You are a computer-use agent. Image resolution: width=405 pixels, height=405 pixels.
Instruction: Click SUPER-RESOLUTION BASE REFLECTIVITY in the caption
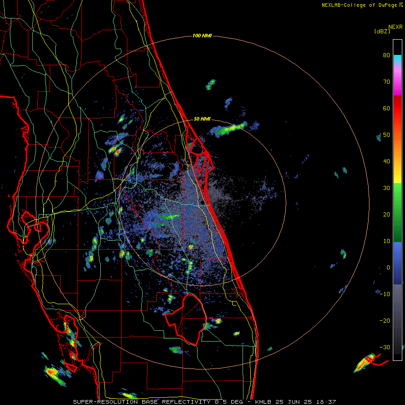pos(142,402)
